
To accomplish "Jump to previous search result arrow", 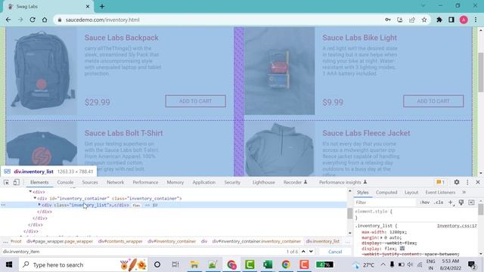I will pyautogui.click(x=303, y=252).
